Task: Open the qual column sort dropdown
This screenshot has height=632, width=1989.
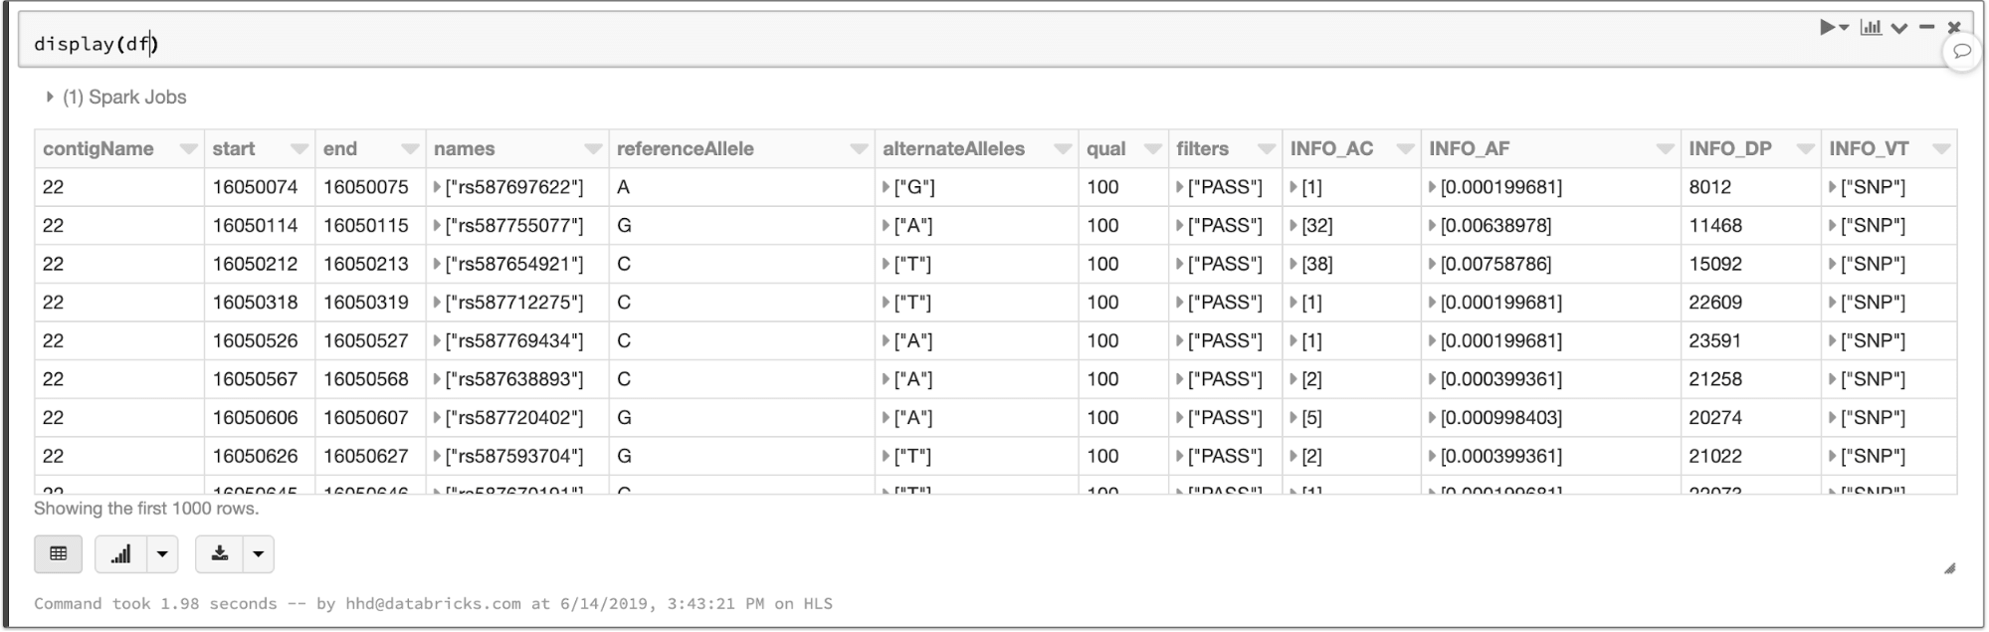Action: (1153, 149)
